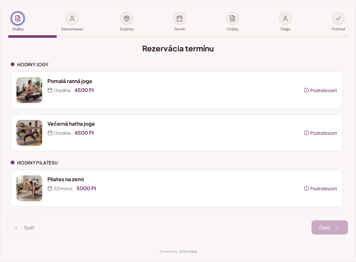Click the Údaje person step icon
The height and width of the screenshot is (262, 356).
pos(285,18)
